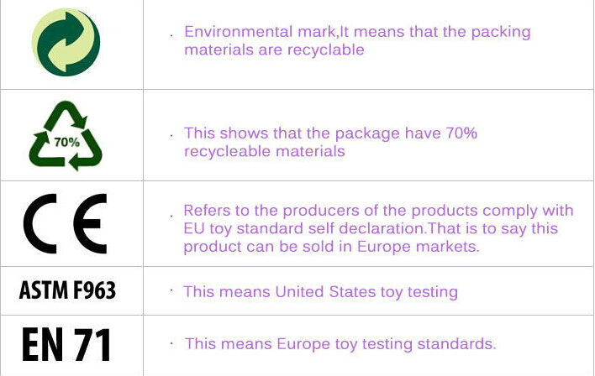Viewport: 595px width, 376px height.
Task: Click the CE conformity mark
Action: [66, 223]
